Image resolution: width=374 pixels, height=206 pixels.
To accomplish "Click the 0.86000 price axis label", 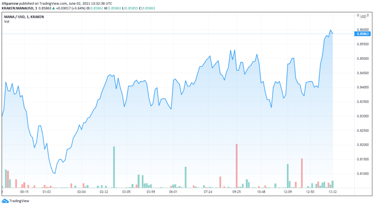I will pyautogui.click(x=362, y=30).
